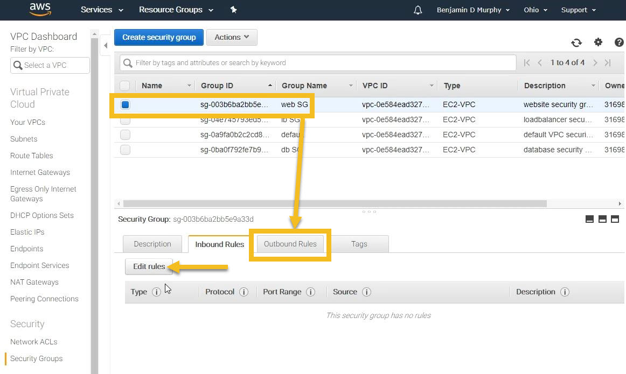
Task: Open DHCP Options Sets in the sidebar
Action: [42, 215]
